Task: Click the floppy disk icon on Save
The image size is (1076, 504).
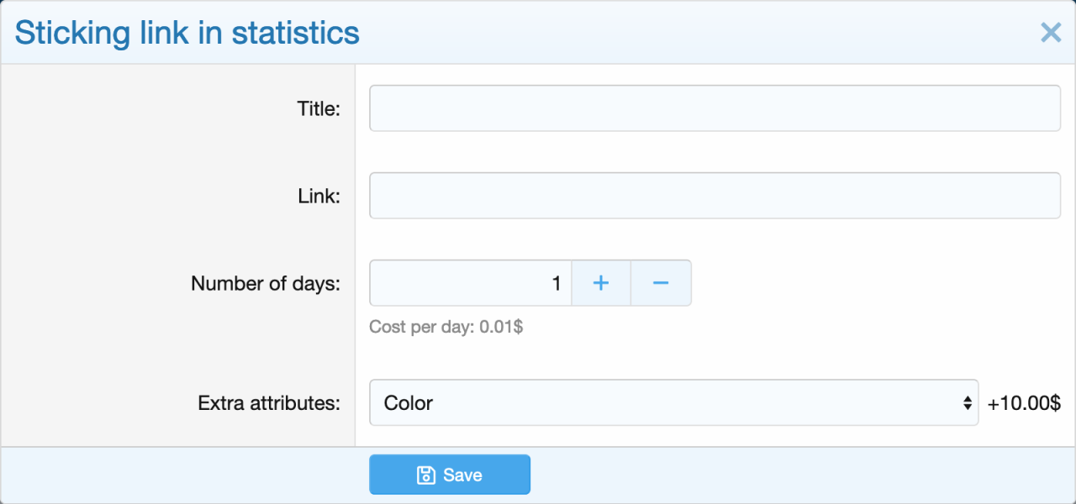Action: (425, 475)
